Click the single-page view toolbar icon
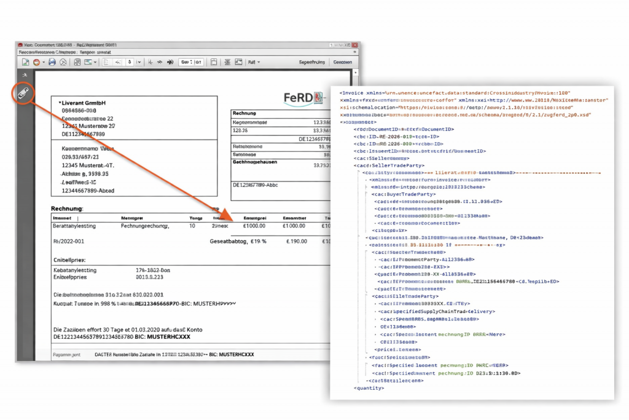Image resolution: width=629 pixels, height=420 pixels. (x=213, y=62)
